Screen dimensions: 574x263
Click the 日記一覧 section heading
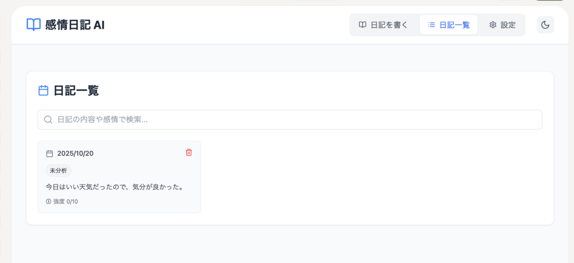(x=76, y=90)
